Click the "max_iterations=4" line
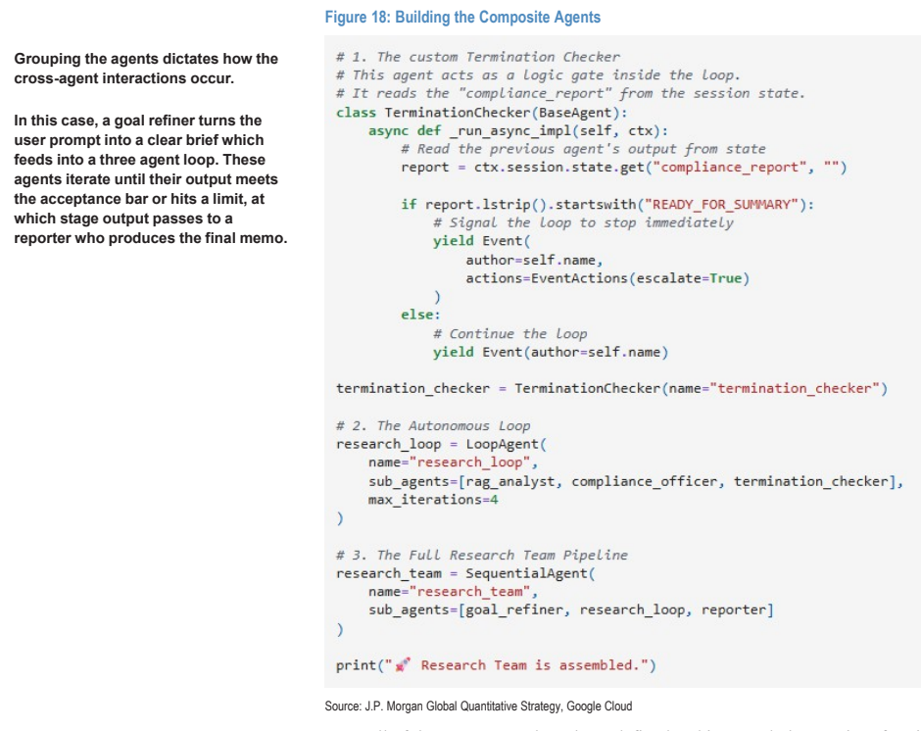The image size is (921, 731). point(433,500)
